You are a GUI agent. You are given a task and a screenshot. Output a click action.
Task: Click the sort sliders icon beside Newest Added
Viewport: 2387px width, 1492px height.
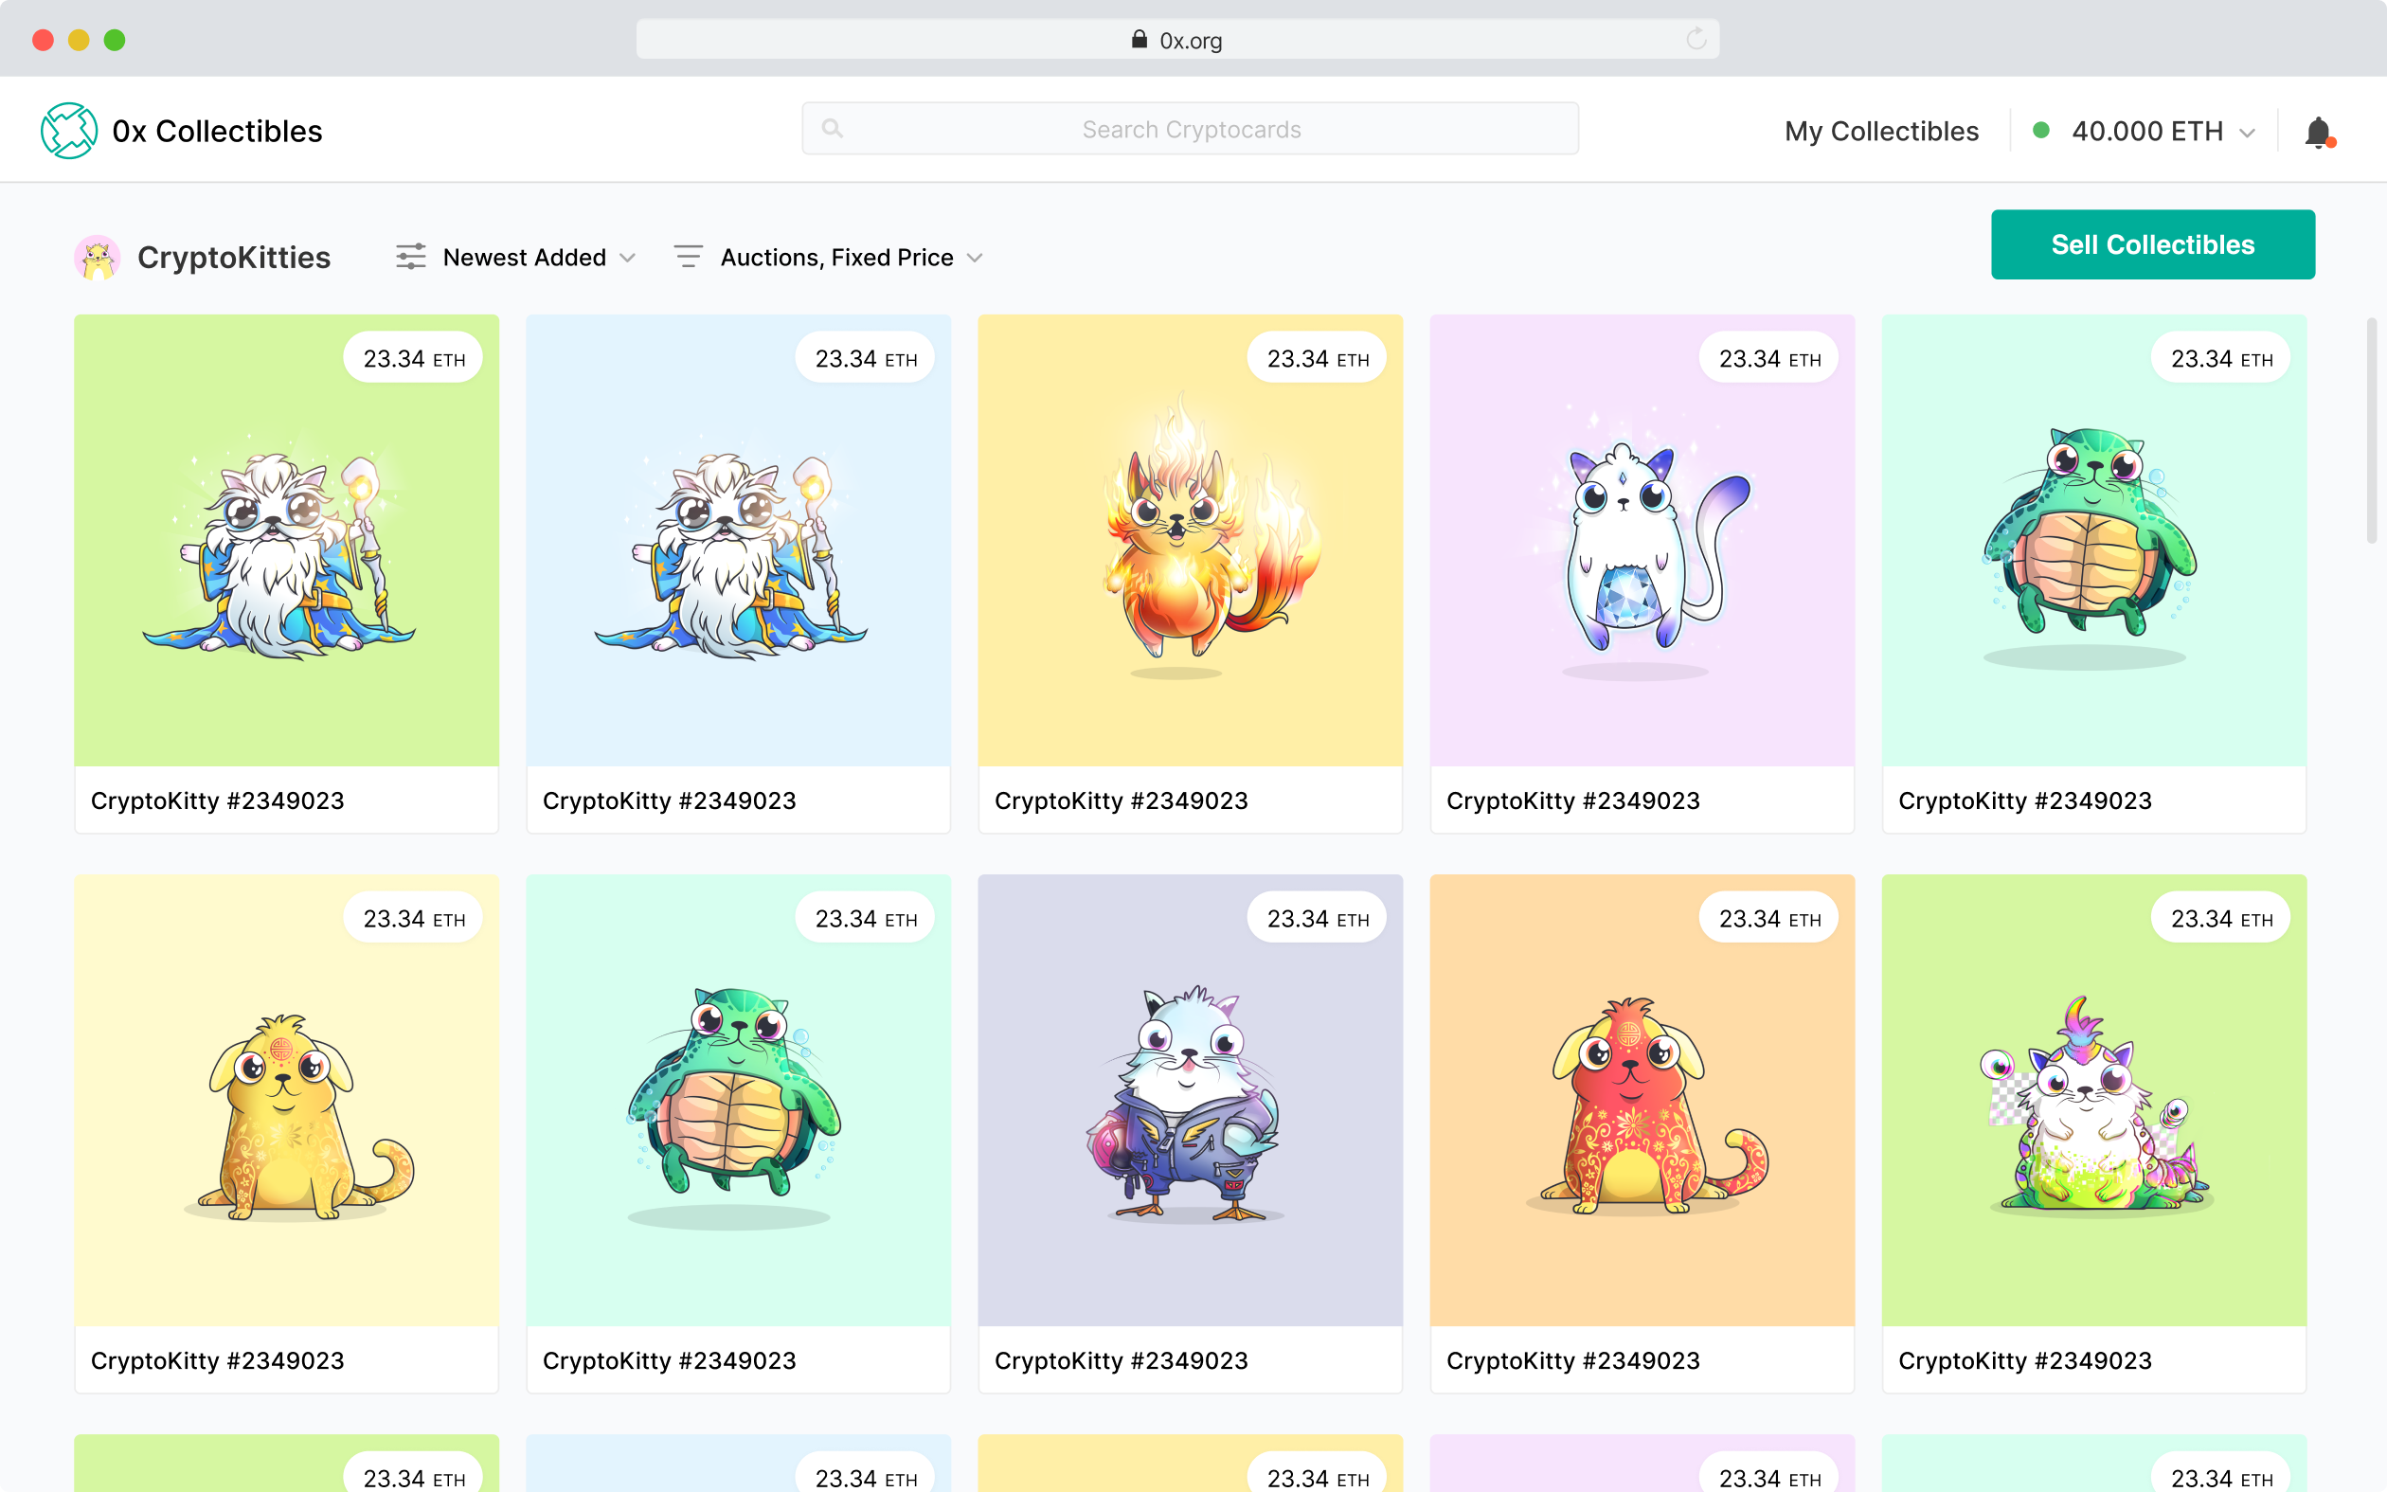(410, 258)
